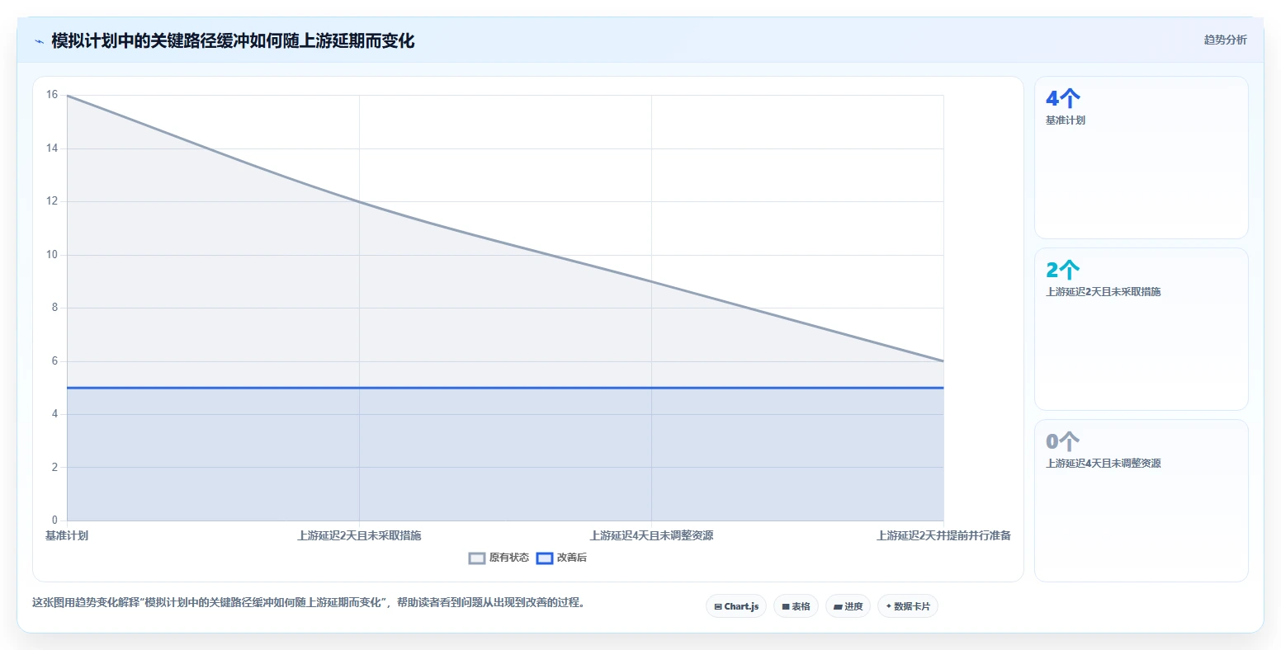
Task: Click the 上游延迟4天且未调整资源 x-axis label
Action: 651,535
